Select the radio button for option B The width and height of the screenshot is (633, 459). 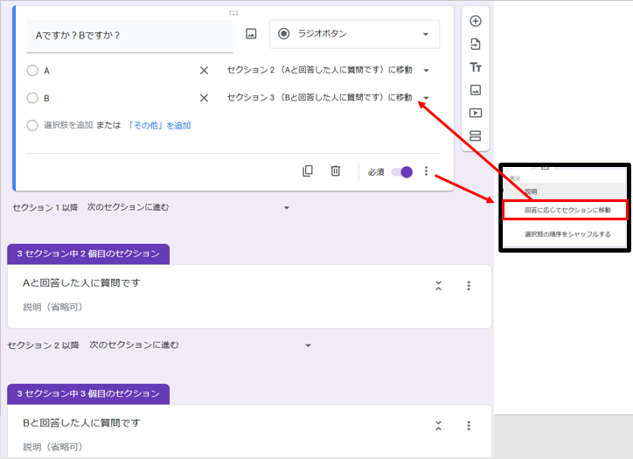click(x=32, y=98)
